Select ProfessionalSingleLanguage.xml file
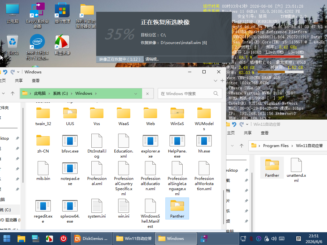This screenshot has height=245, width=327. 177,179
